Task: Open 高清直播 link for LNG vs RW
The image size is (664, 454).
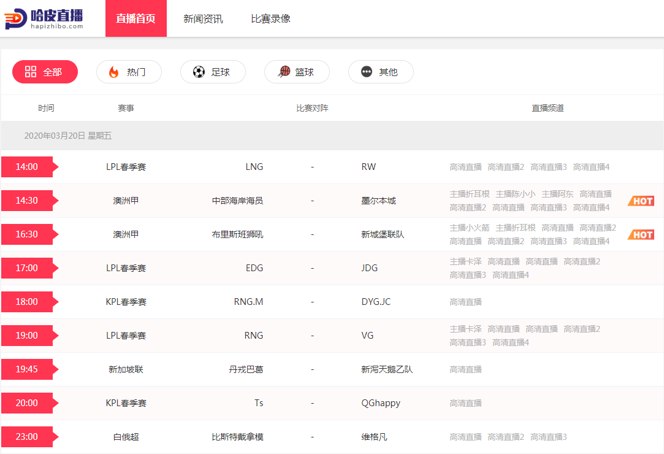Action: pyautogui.click(x=465, y=167)
